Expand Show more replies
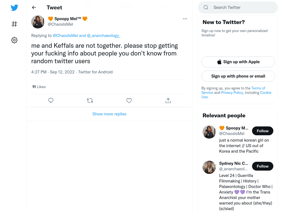 pyautogui.click(x=109, y=114)
